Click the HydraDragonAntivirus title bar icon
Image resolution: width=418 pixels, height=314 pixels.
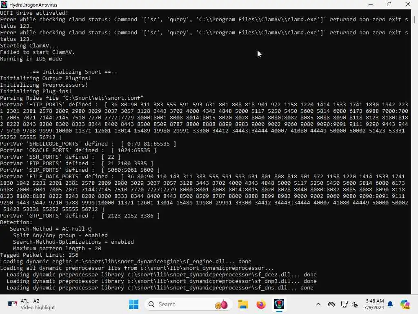(x=4, y=4)
